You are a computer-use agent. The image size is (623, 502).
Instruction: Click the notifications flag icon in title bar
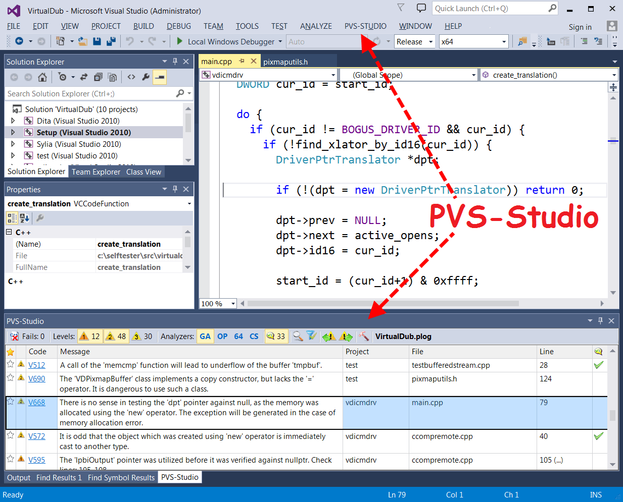pos(401,8)
